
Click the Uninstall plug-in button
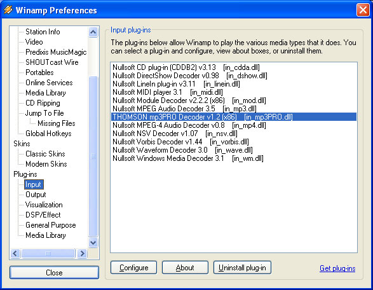click(242, 268)
